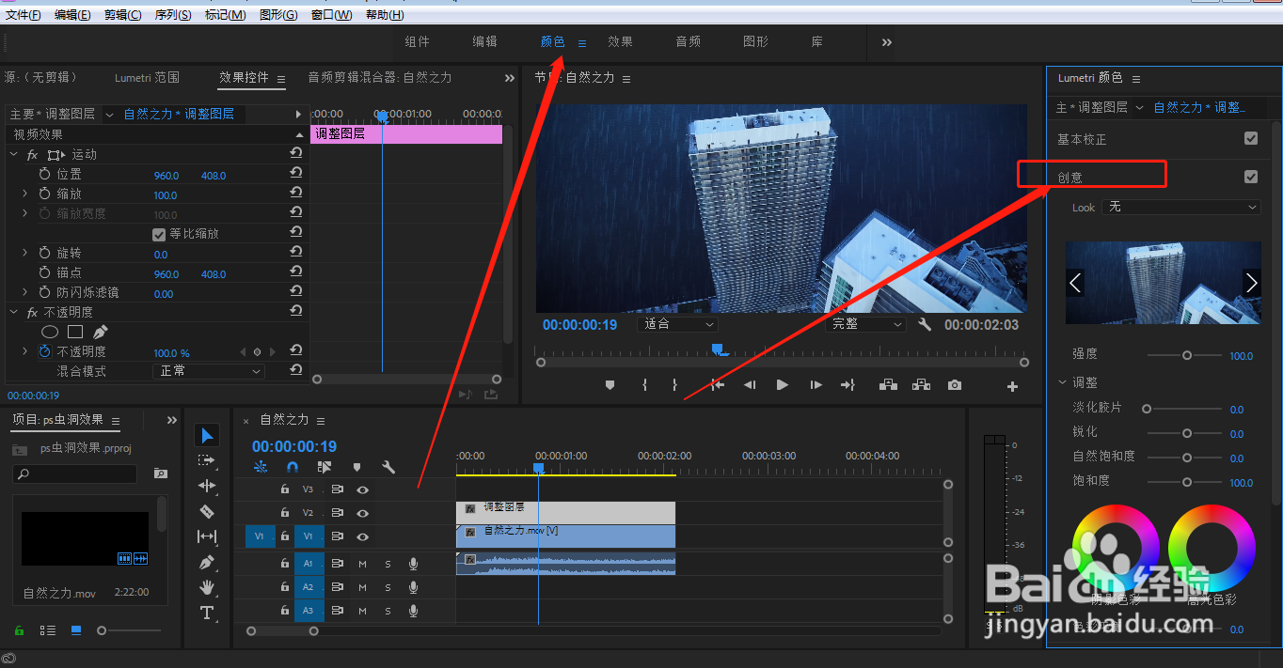This screenshot has width=1283, height=668.
Task: Toggle Position animation stopwatch
Action: click(45, 174)
